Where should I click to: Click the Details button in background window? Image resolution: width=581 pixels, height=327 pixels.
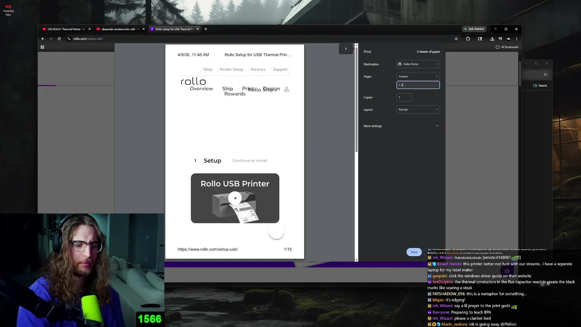point(540,85)
